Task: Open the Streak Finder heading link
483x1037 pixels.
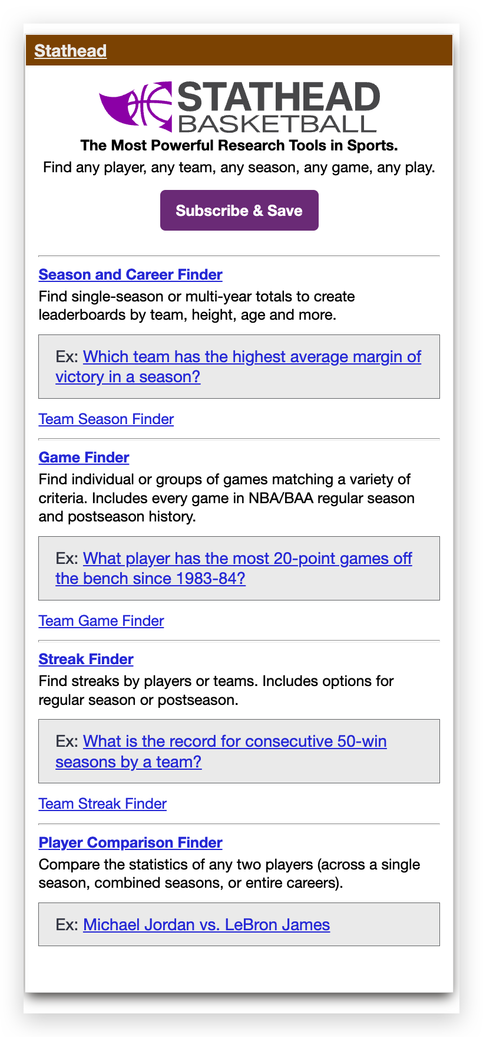Action: 86,659
